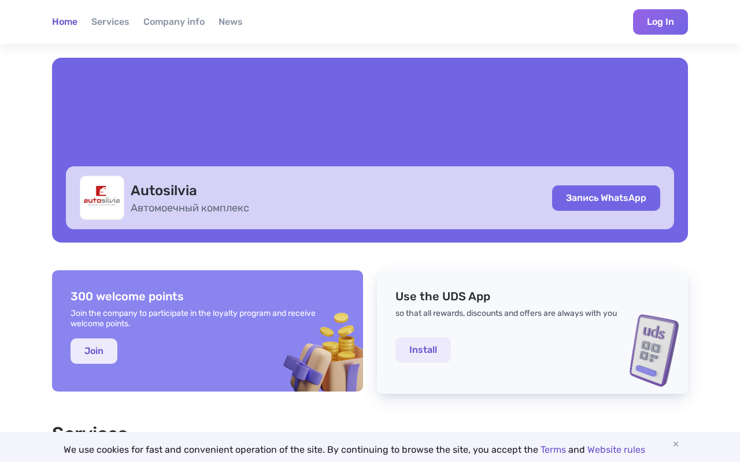Click the Запись WhatsApp button

click(x=606, y=198)
